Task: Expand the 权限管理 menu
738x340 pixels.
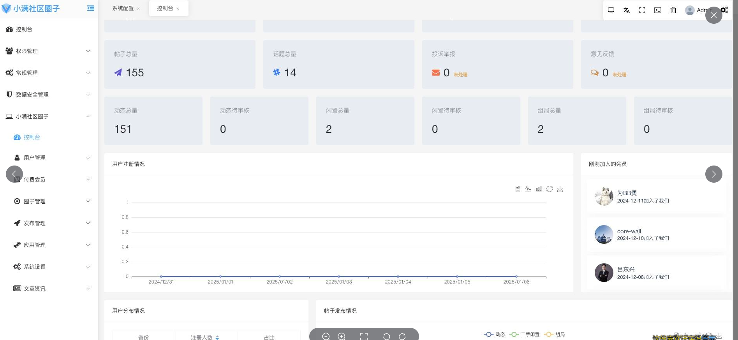Action: [49, 51]
